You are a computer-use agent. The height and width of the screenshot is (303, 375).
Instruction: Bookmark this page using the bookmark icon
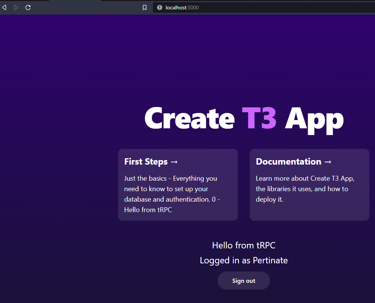145,7
